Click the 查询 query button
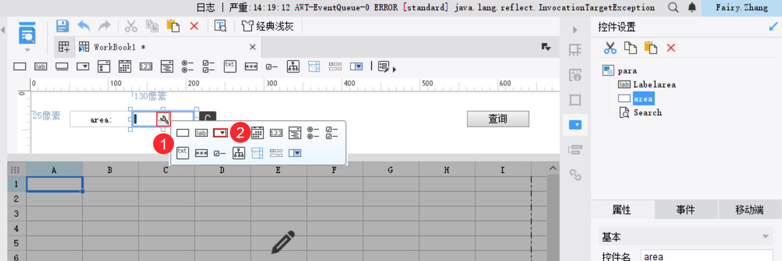782x261 pixels. pos(498,119)
